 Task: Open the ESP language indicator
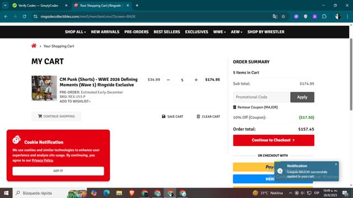point(317,193)
